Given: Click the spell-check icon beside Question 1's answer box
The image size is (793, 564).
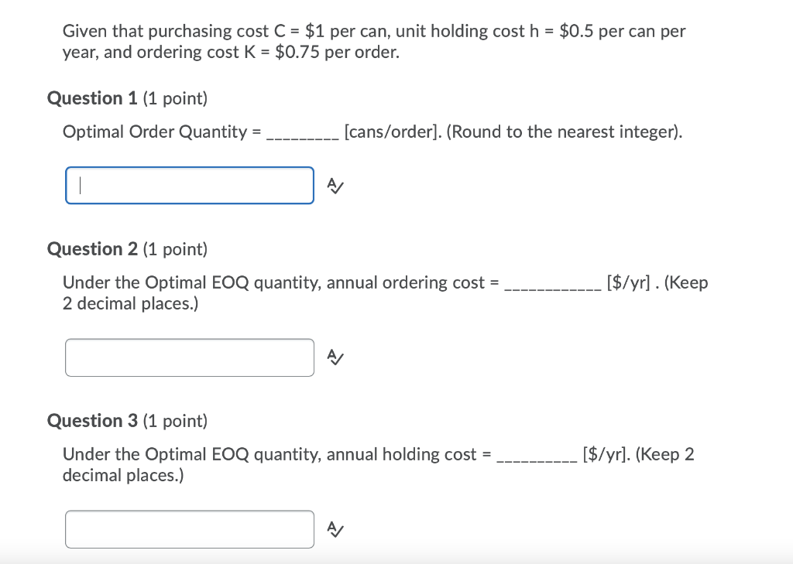Looking at the screenshot, I should (x=334, y=186).
